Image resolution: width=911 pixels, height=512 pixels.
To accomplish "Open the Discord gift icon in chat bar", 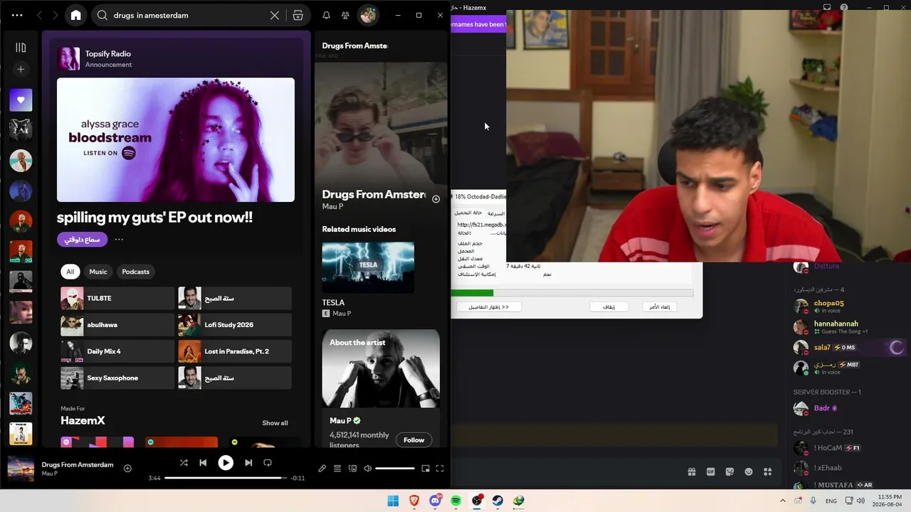I will click(x=692, y=471).
